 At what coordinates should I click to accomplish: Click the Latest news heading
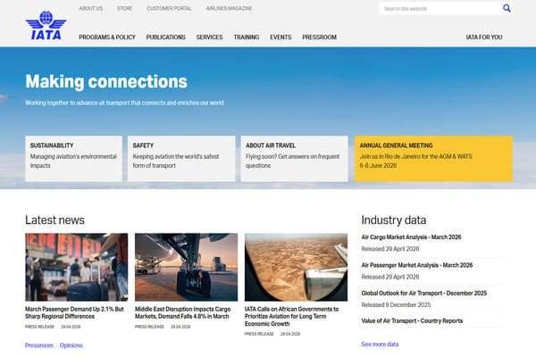coord(54,220)
